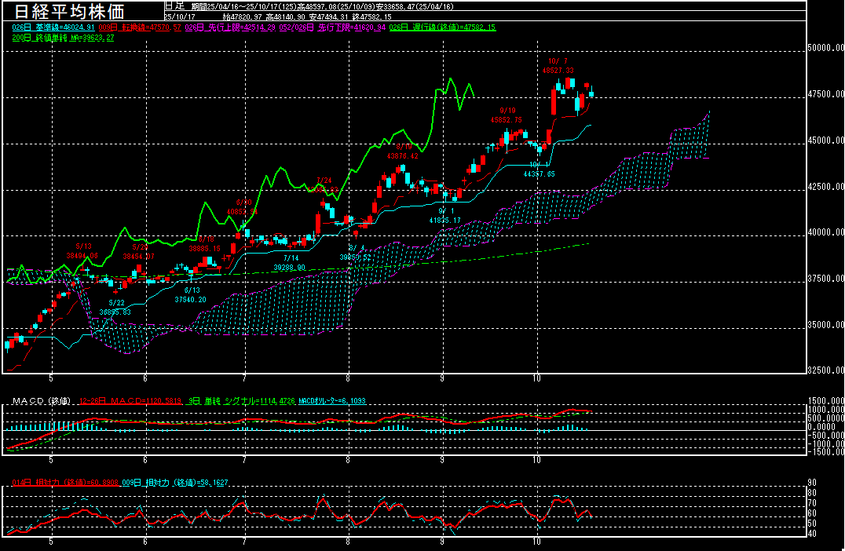Click the 7/14 low annotation 39288.90
The height and width of the screenshot is (551, 845).
289,267
